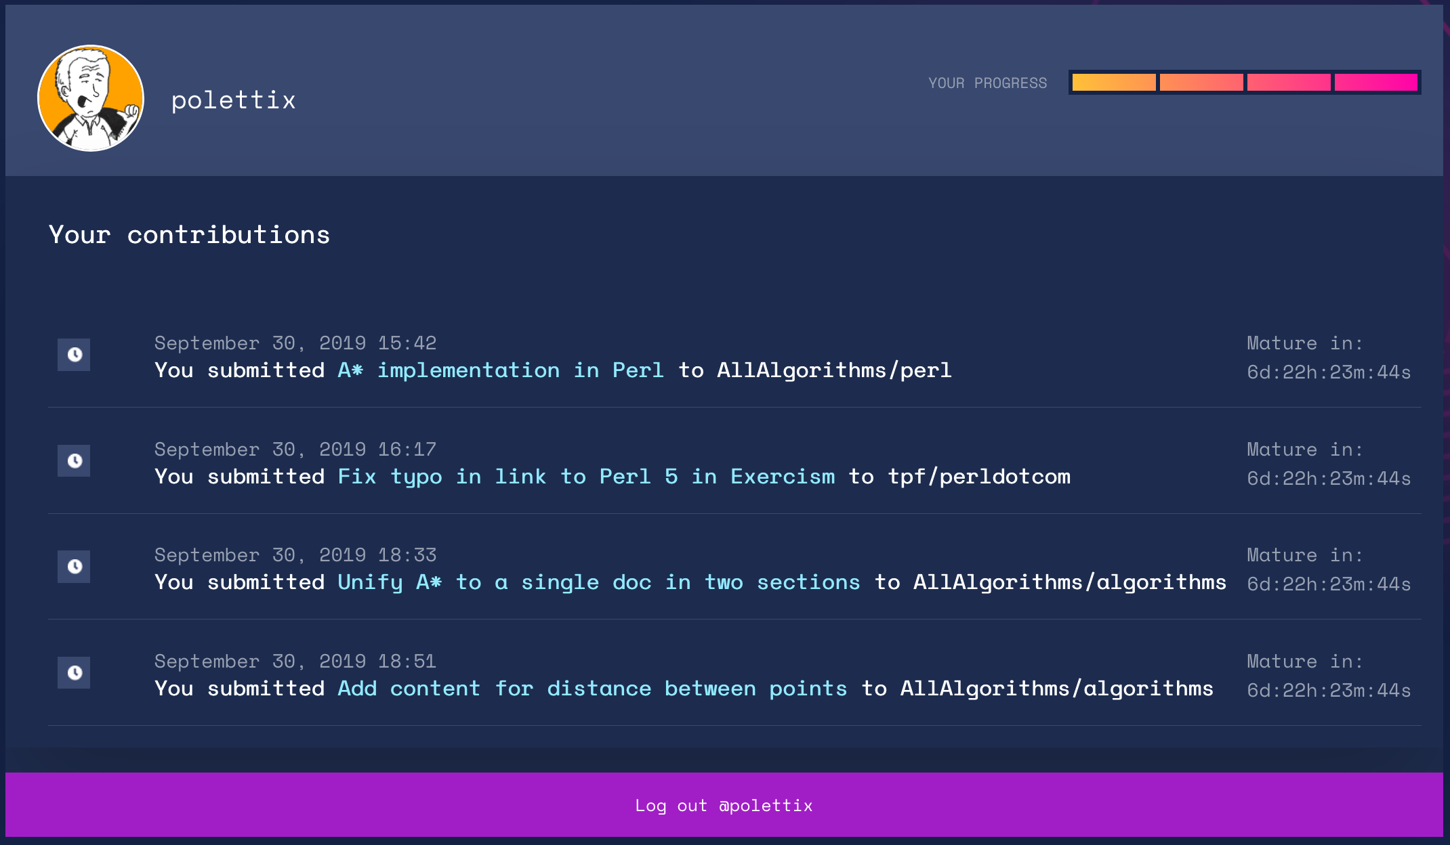1450x845 pixels.
Task: Click the 'YOUR PROGRESS' label
Action: coord(988,83)
